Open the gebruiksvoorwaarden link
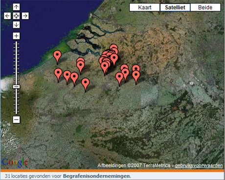 pyautogui.click(x=199, y=165)
